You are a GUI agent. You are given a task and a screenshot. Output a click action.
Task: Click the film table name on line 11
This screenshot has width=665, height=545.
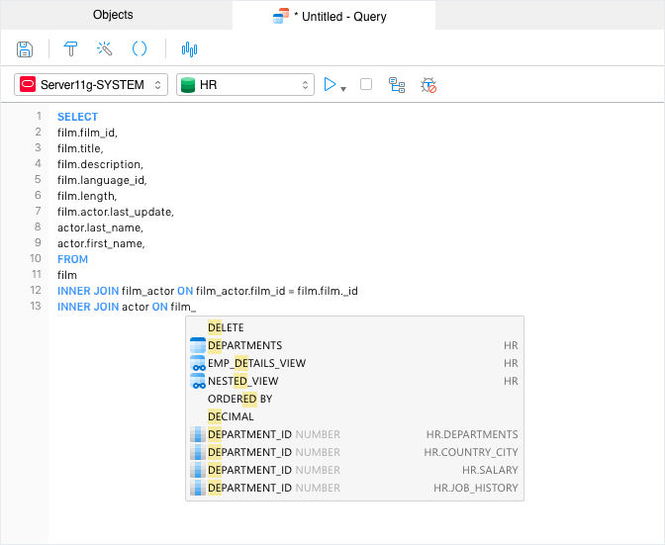pos(67,275)
